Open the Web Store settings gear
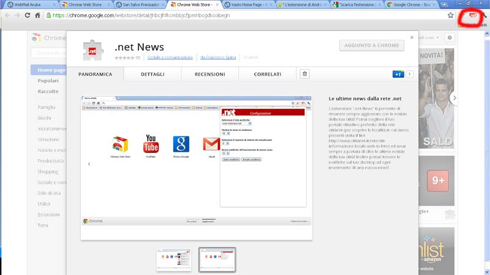Viewport: 490px width, 275px height. [449, 38]
